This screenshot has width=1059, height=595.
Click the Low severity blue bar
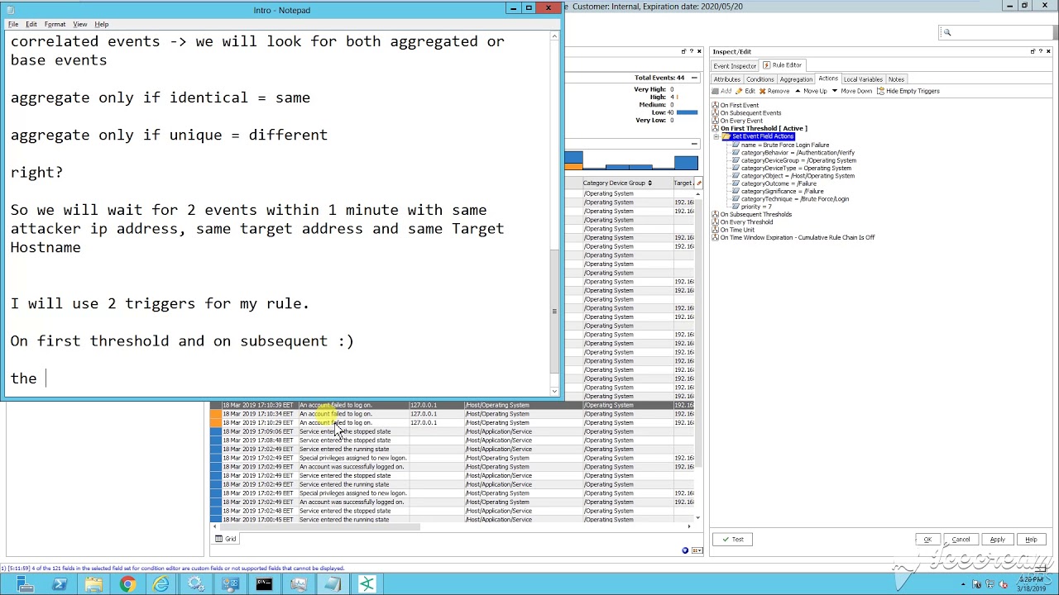(x=687, y=112)
